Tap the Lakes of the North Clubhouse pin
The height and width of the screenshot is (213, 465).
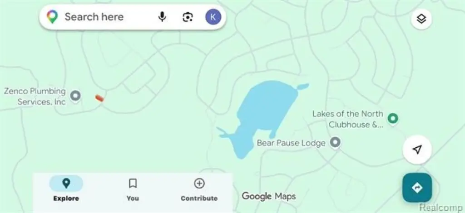tap(393, 119)
